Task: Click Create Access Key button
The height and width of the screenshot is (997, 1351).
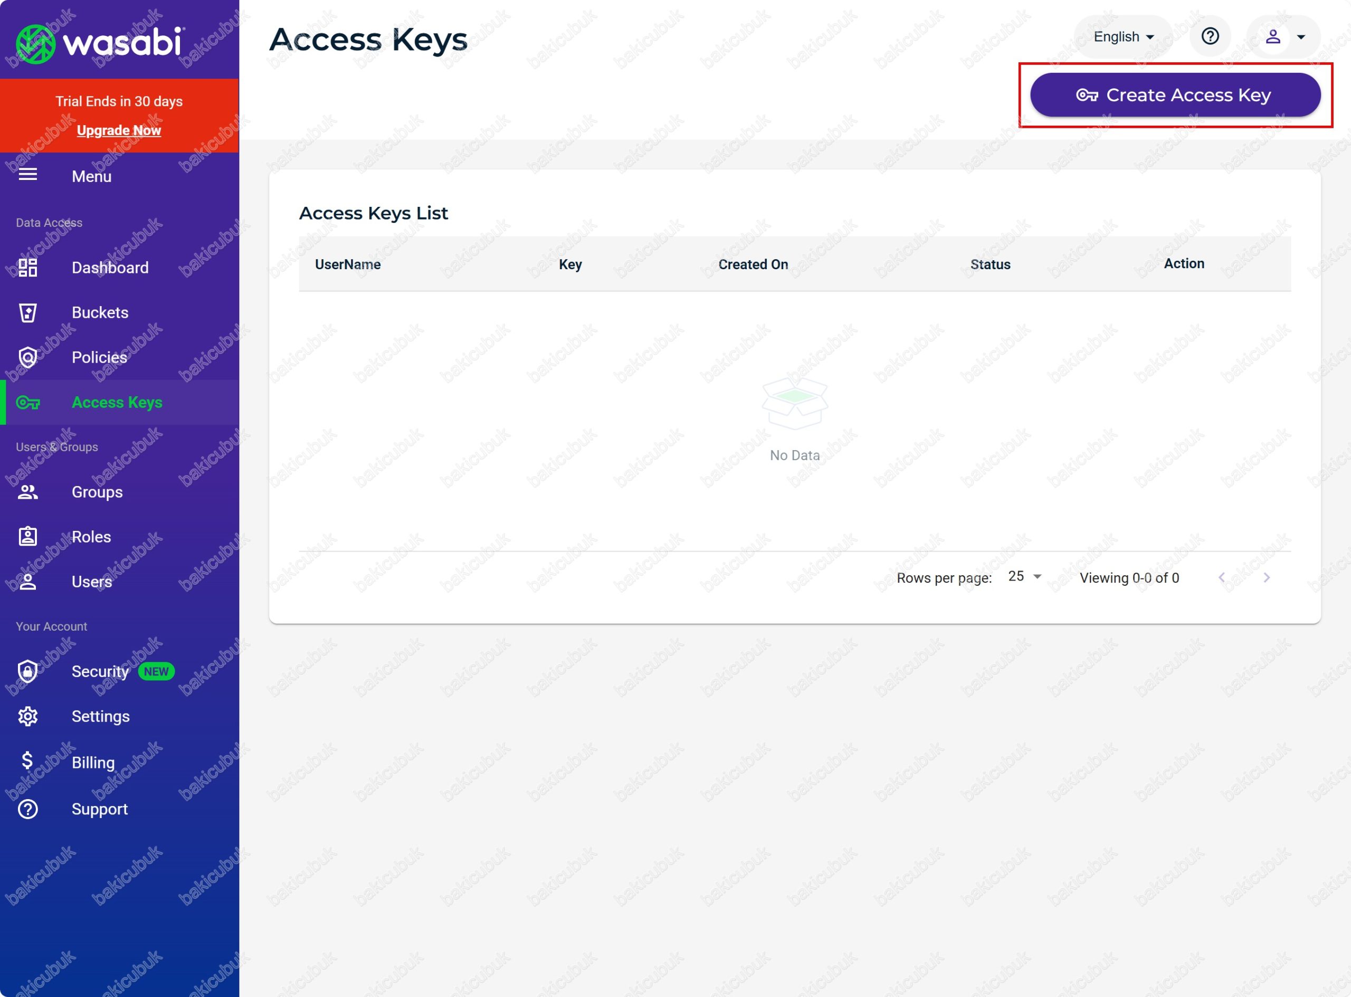Action: [x=1175, y=95]
